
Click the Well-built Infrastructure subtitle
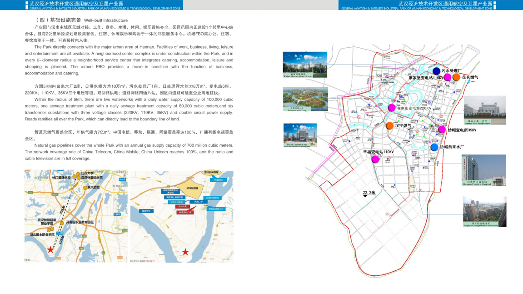[106, 20]
